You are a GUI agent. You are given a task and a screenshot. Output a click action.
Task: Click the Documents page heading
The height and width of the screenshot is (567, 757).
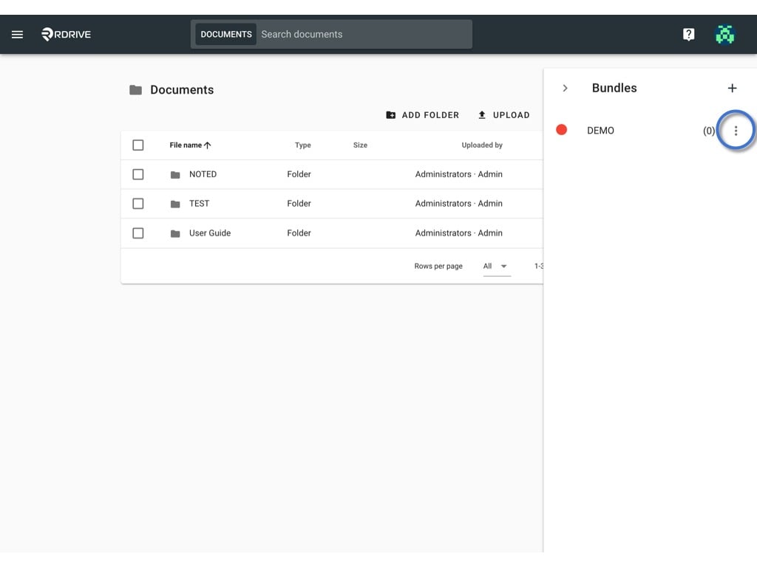182,89
